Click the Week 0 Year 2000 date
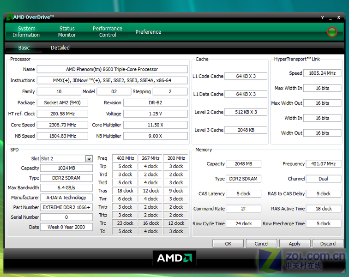The height and width of the screenshot is (277, 349). coord(66,227)
